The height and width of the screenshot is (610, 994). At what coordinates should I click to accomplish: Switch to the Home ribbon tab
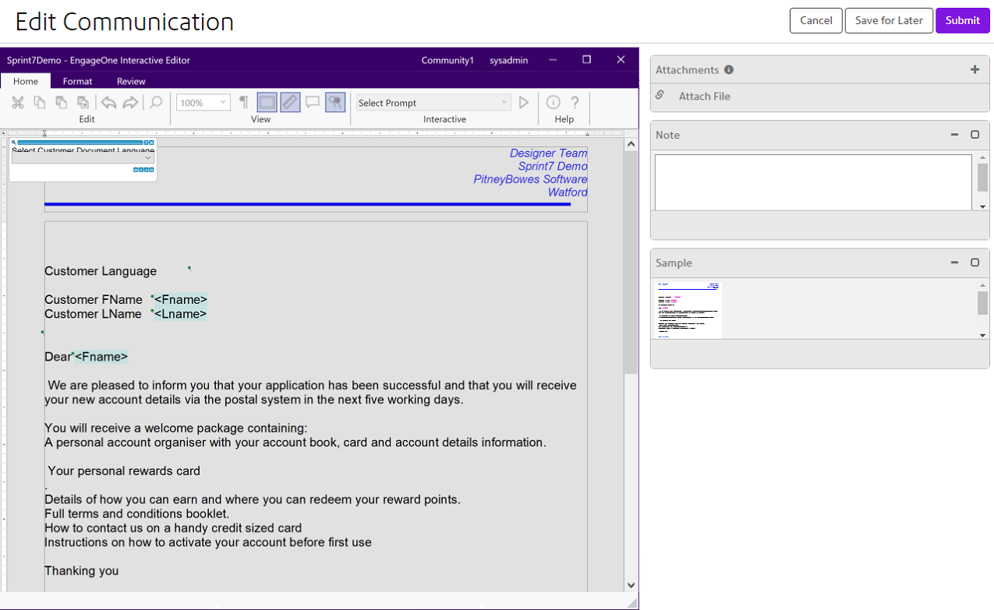point(26,81)
